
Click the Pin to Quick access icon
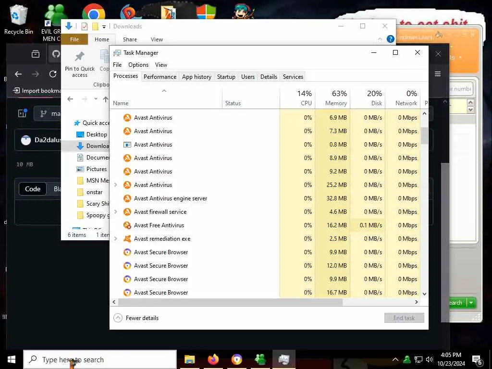pyautogui.click(x=80, y=57)
